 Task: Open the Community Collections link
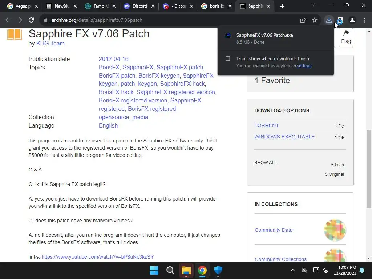[281, 259]
